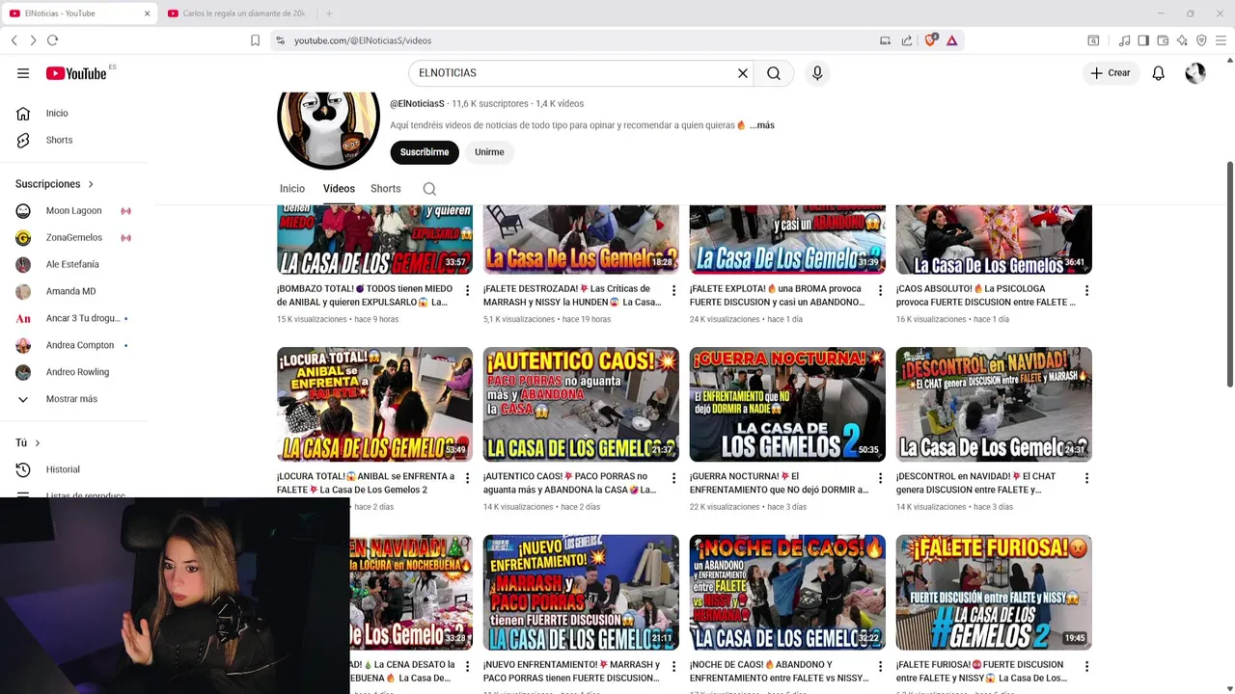This screenshot has width=1235, height=694.
Task: Open Brave Shields lion icon
Action: tap(931, 40)
